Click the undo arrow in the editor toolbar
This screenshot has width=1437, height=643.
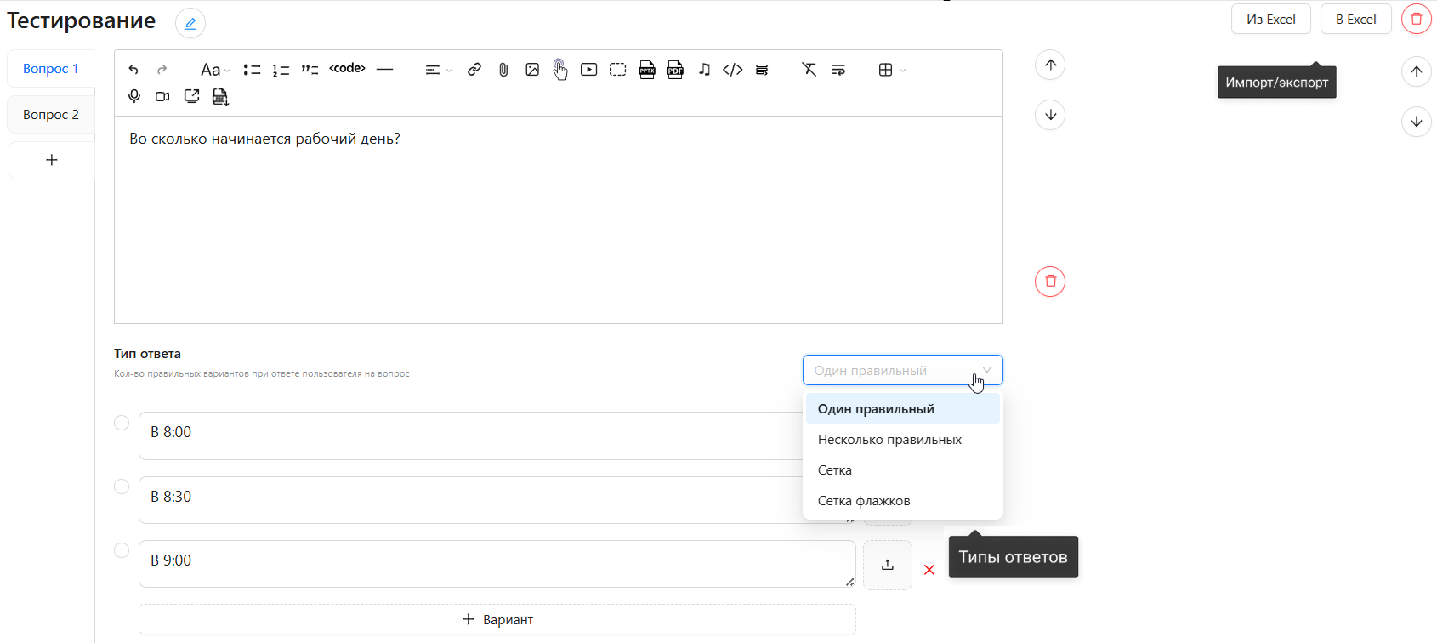(x=133, y=70)
